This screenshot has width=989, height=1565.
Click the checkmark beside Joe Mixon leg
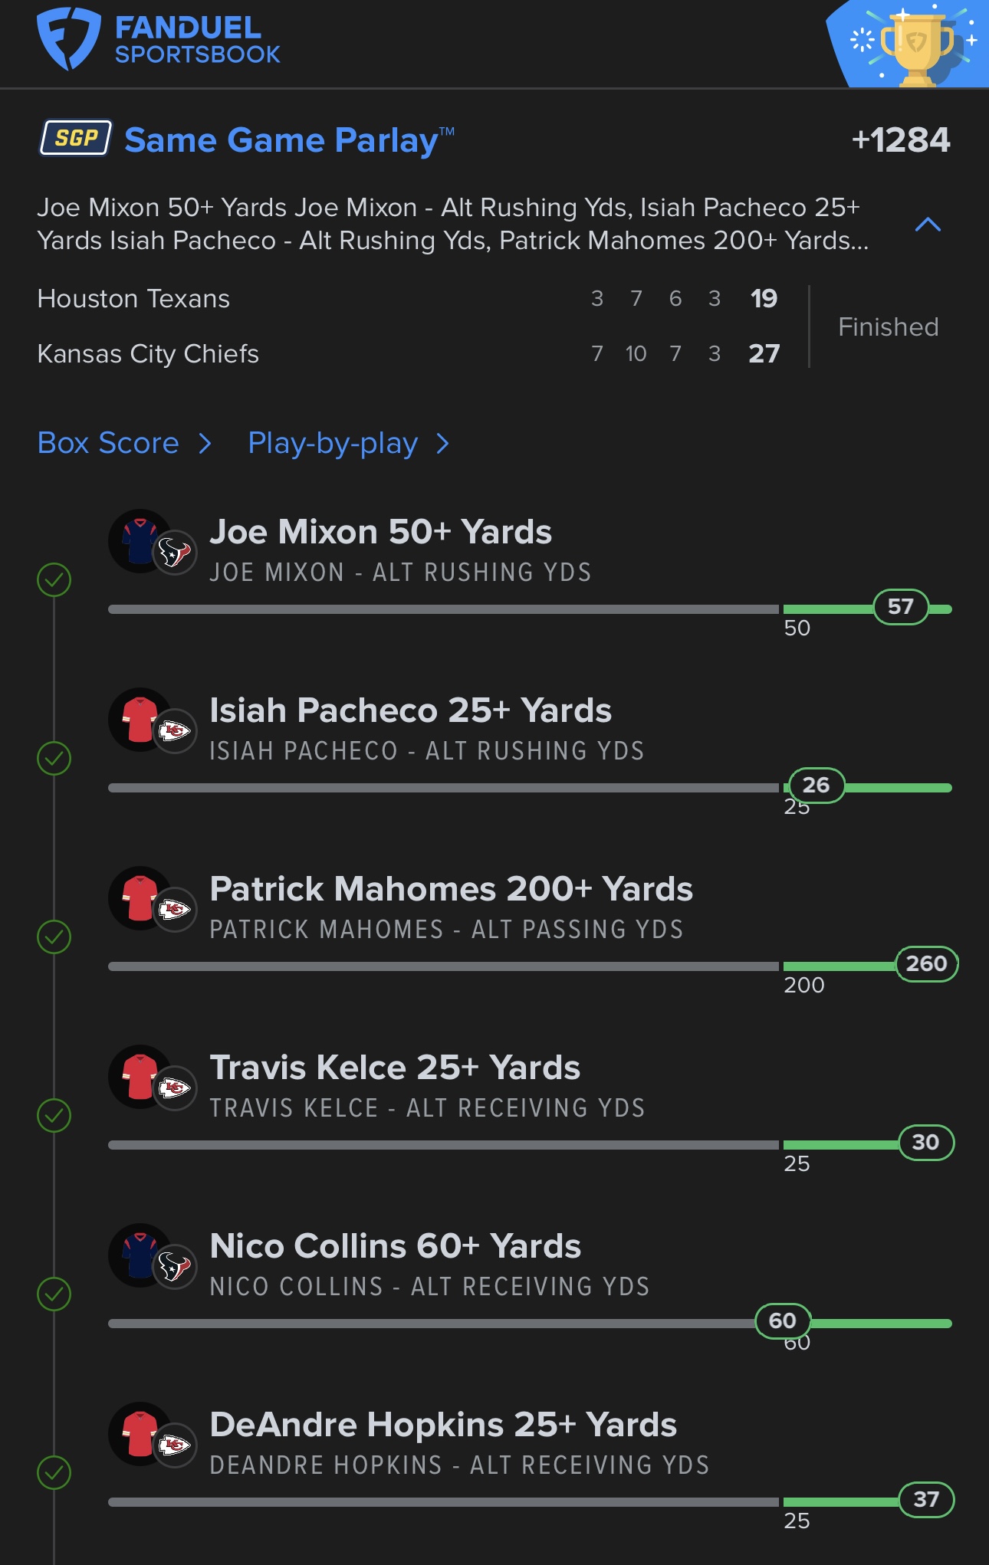(x=54, y=579)
